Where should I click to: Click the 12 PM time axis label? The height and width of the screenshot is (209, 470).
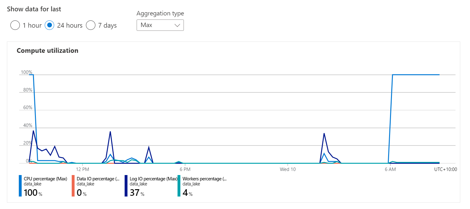point(82,169)
